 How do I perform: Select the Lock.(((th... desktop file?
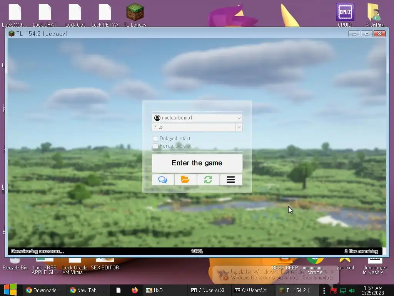tap(15, 15)
